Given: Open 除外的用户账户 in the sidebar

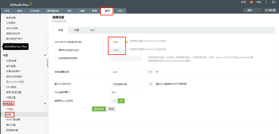Looking at the screenshot, I should (x=14, y=39).
